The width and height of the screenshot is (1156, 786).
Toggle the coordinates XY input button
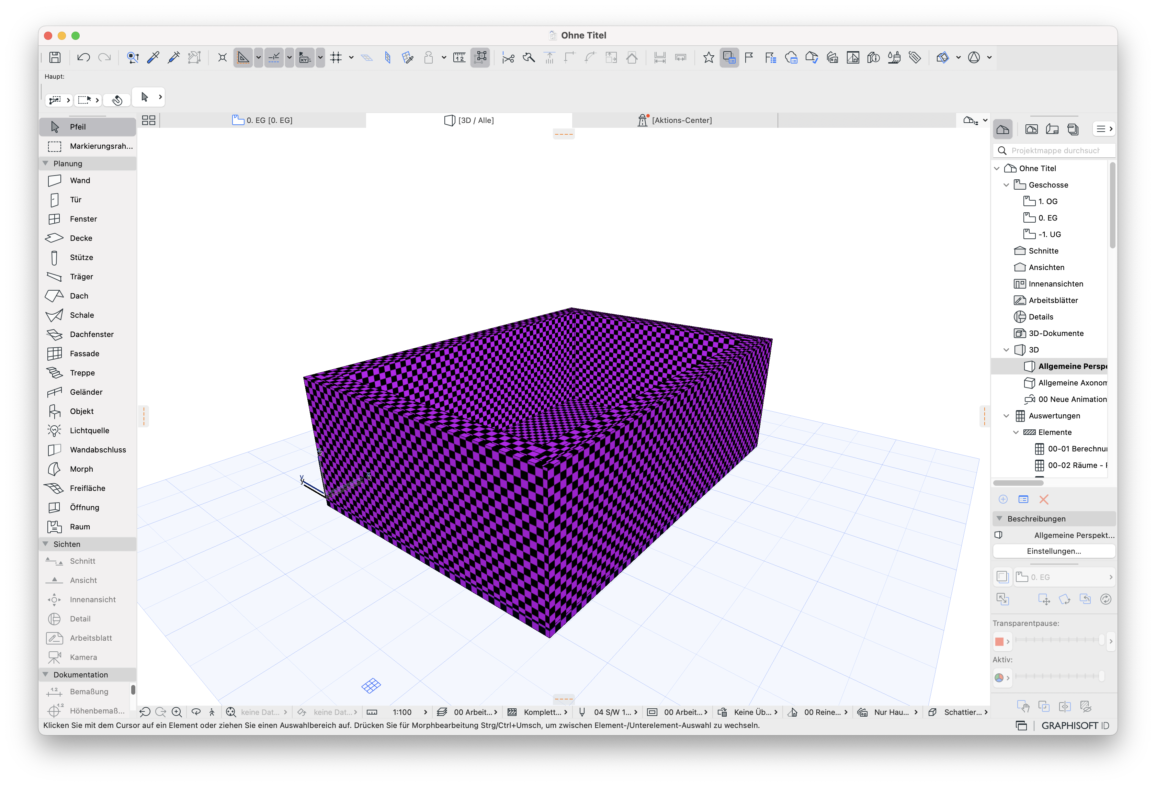click(304, 58)
